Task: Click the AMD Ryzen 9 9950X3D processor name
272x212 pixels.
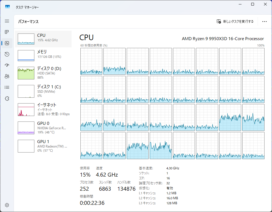Action: (223, 39)
